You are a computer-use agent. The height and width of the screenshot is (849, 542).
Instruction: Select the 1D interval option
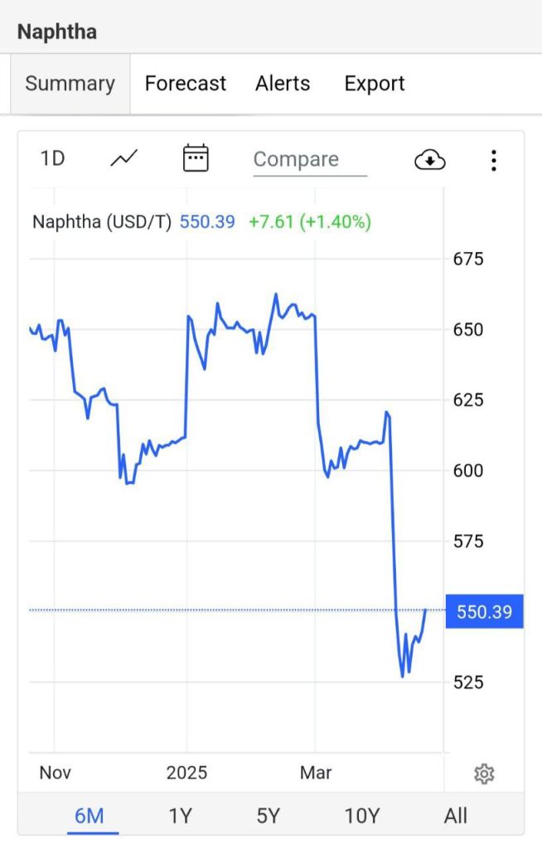[x=52, y=158]
